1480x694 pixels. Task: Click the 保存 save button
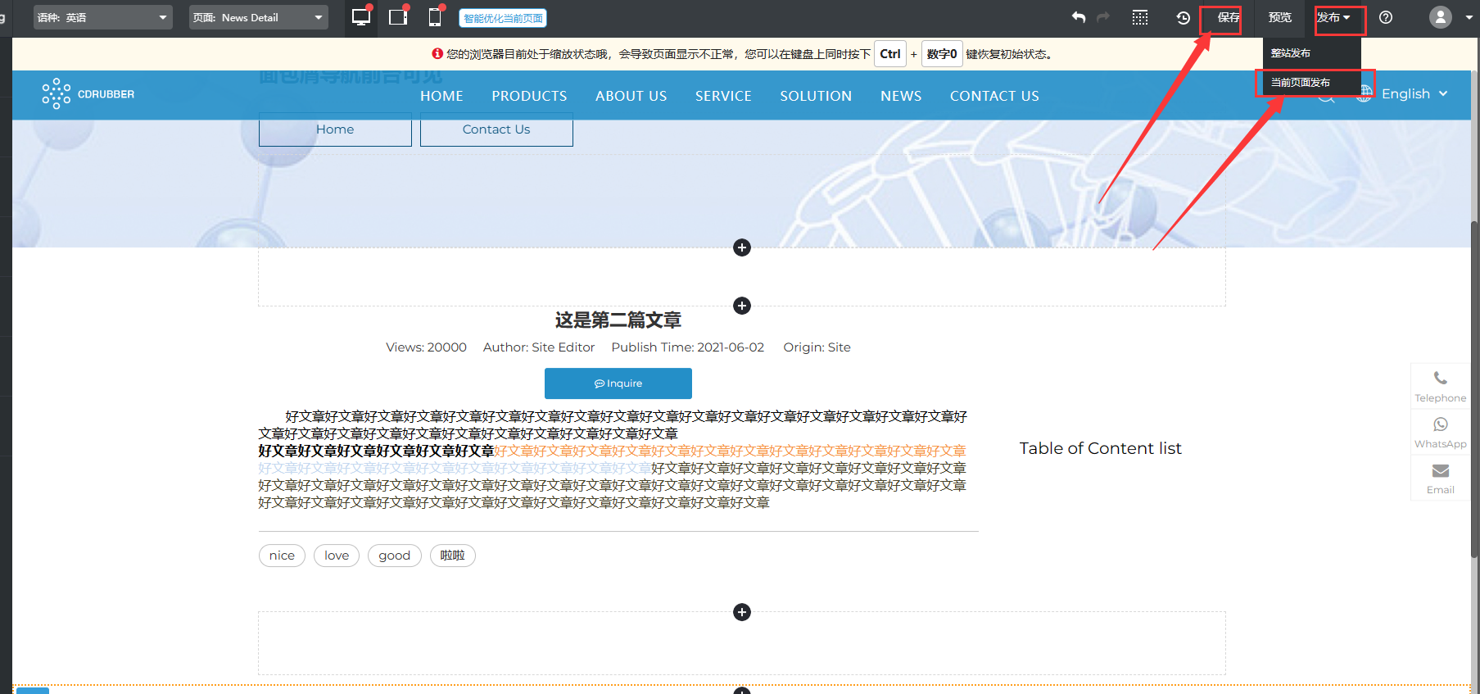pyautogui.click(x=1228, y=17)
